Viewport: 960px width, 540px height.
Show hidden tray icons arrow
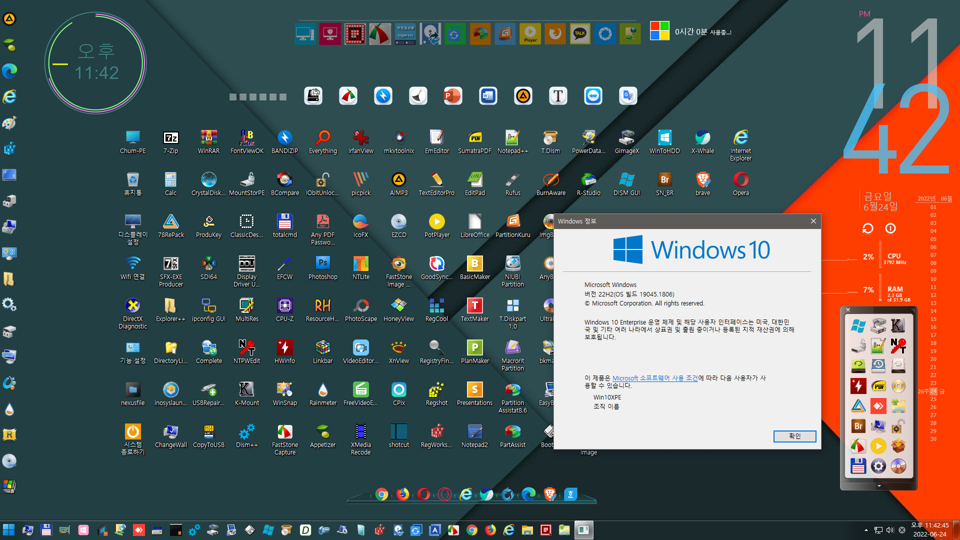click(x=866, y=530)
